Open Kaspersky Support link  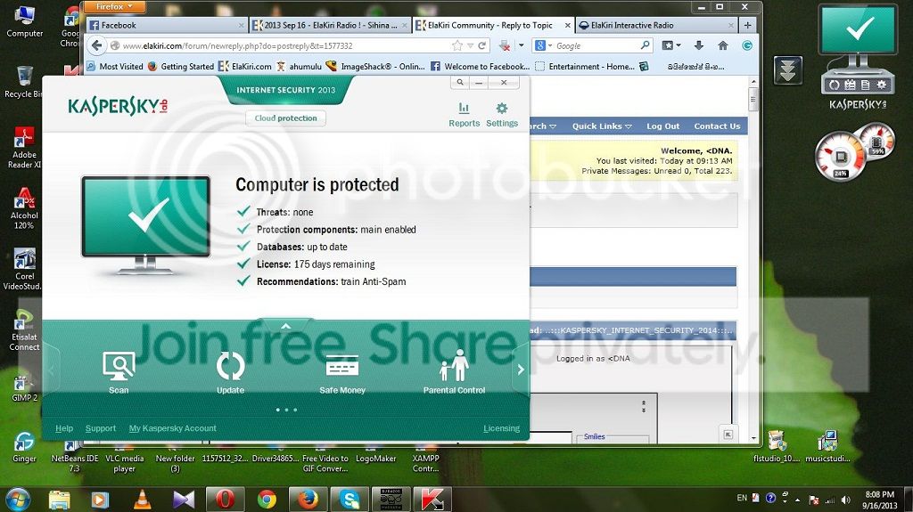(x=101, y=428)
